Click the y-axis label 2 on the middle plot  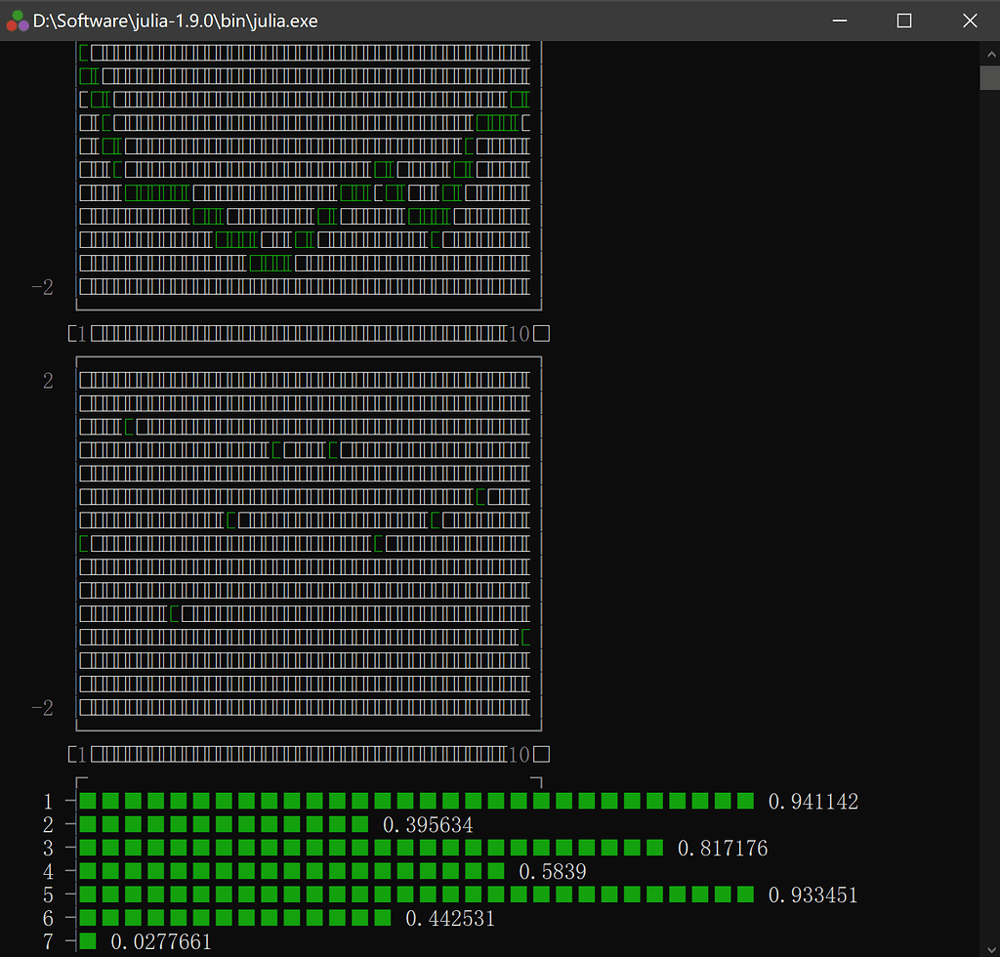47,381
